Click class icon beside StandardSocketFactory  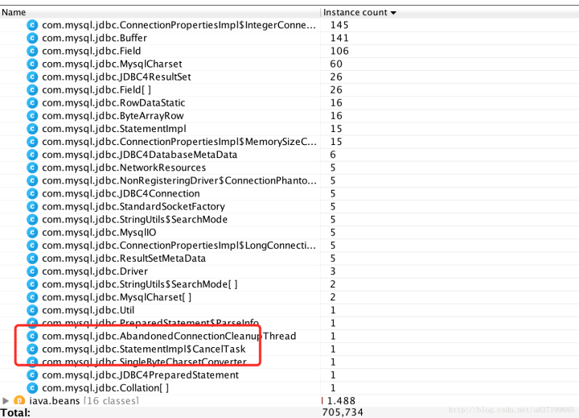pyautogui.click(x=32, y=206)
